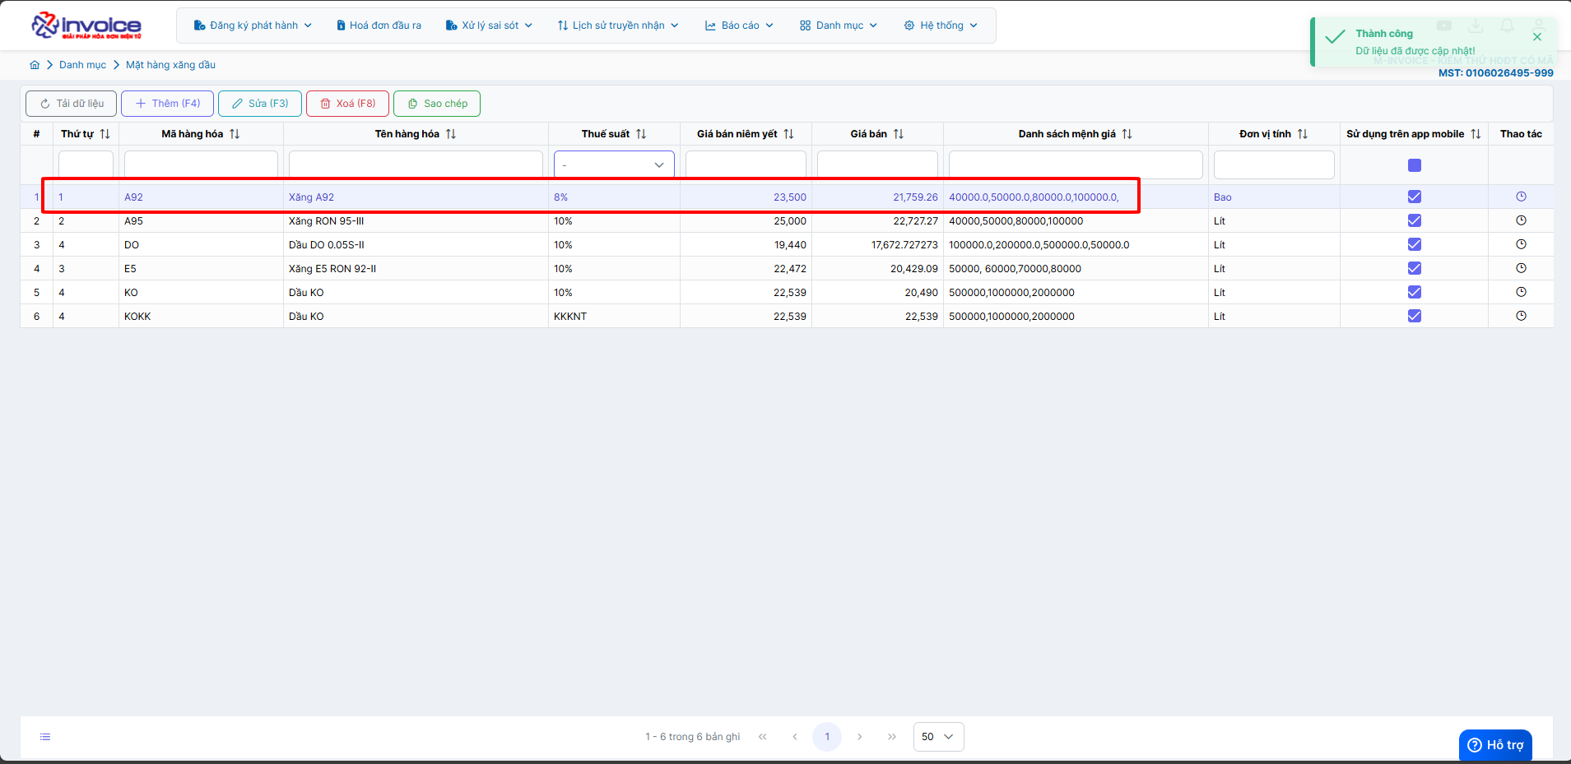This screenshot has height=764, width=1571.
Task: Focus Danh sách mệnh giá filter input
Action: [1076, 164]
